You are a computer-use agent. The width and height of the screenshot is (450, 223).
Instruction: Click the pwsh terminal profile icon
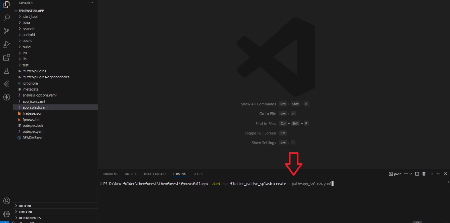(391, 174)
